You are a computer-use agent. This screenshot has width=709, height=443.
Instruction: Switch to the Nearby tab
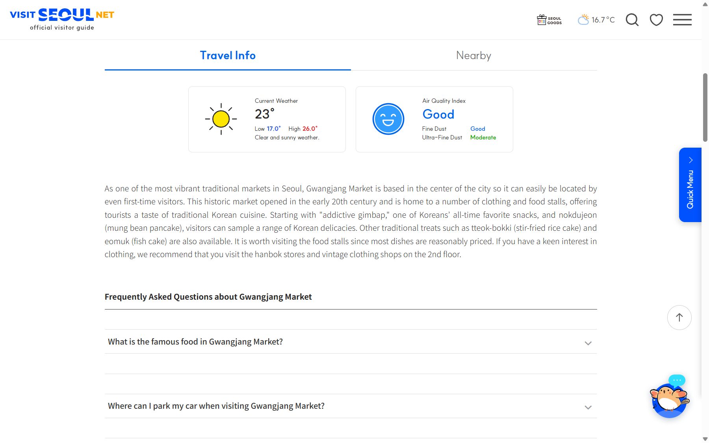coord(474,56)
